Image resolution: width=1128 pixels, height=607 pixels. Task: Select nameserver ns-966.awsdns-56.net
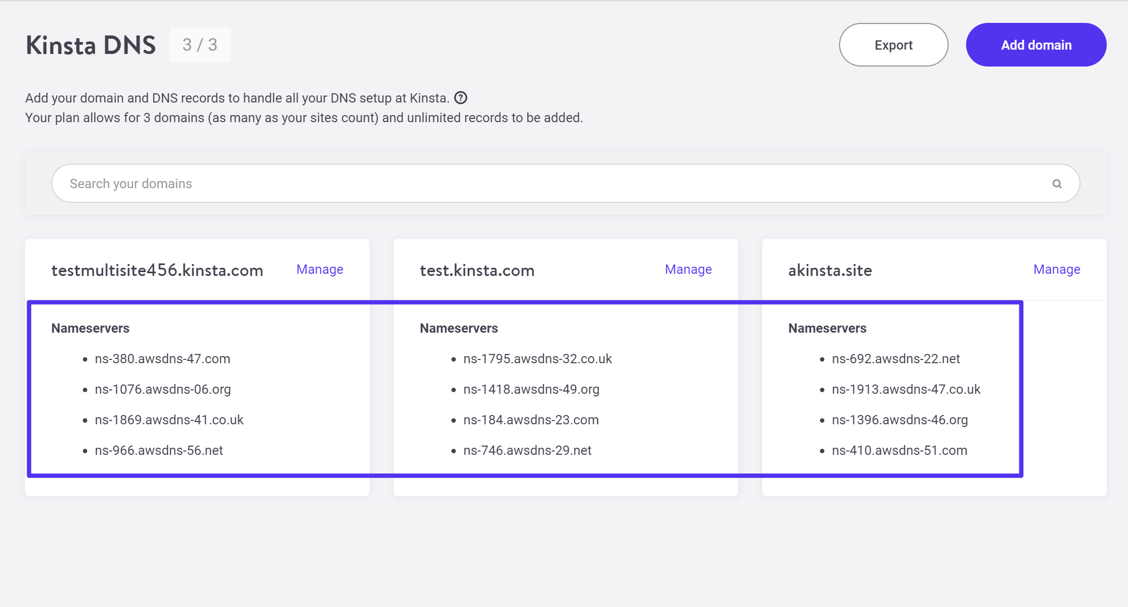click(159, 450)
